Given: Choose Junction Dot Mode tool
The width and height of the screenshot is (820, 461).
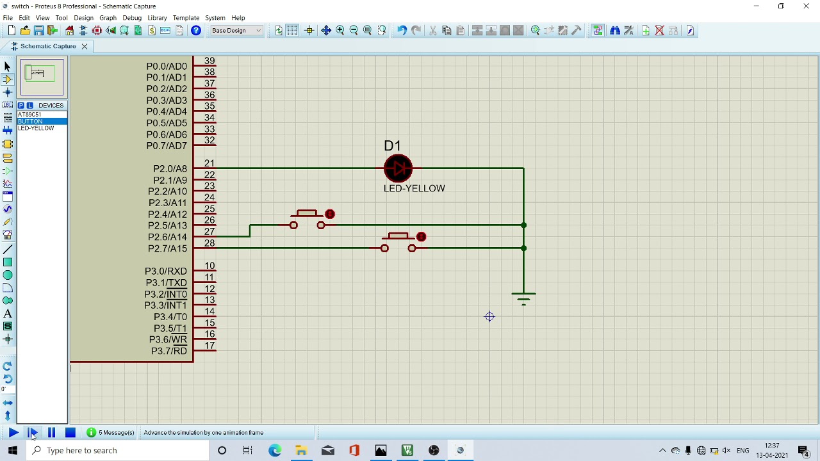Looking at the screenshot, I should click(x=8, y=92).
